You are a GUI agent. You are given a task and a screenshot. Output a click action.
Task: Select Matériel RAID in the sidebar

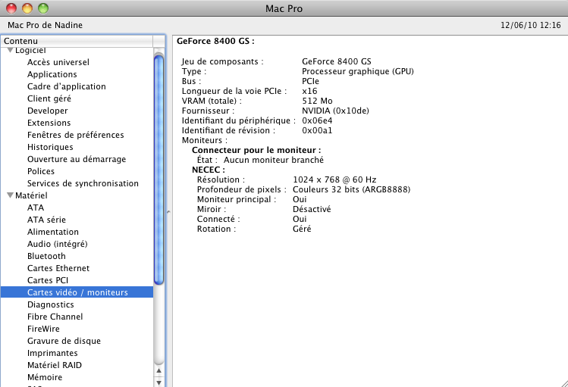tap(55, 365)
